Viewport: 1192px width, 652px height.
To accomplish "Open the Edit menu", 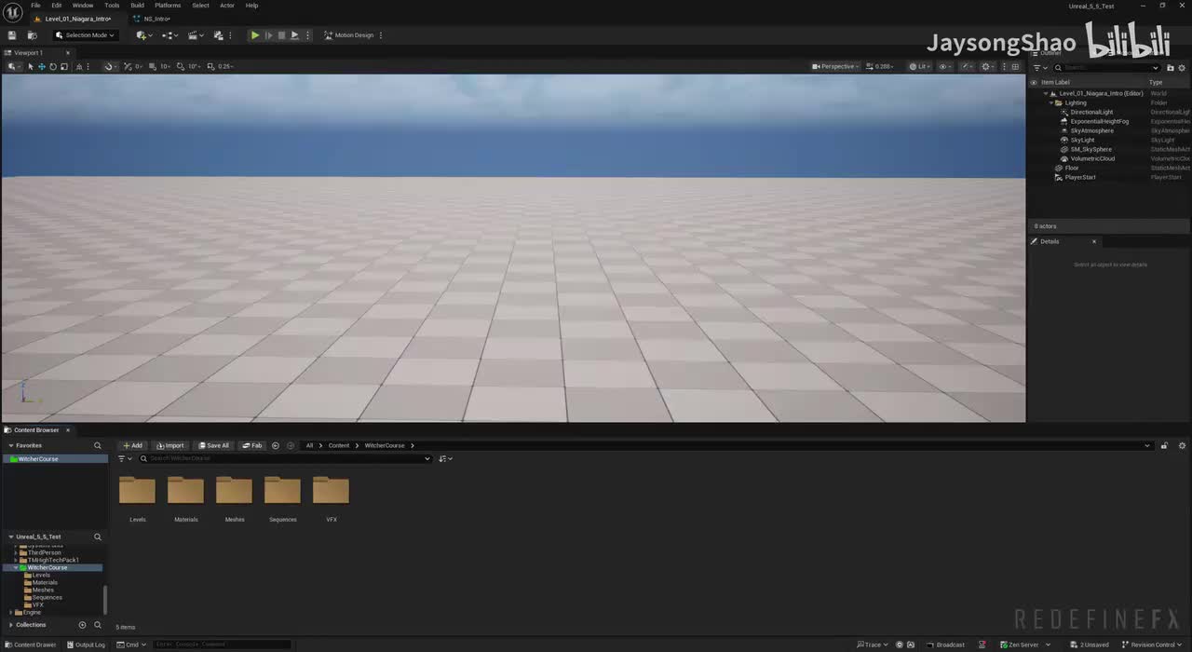I will [x=57, y=6].
